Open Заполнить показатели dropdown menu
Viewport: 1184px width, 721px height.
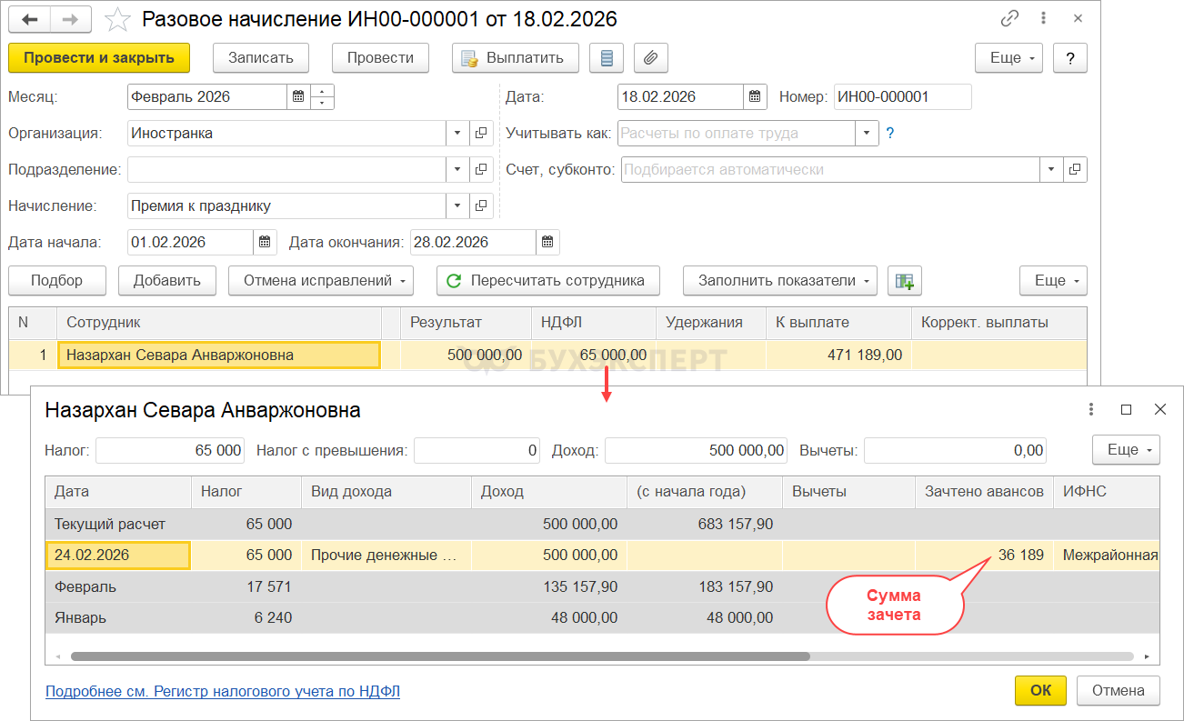click(x=779, y=281)
